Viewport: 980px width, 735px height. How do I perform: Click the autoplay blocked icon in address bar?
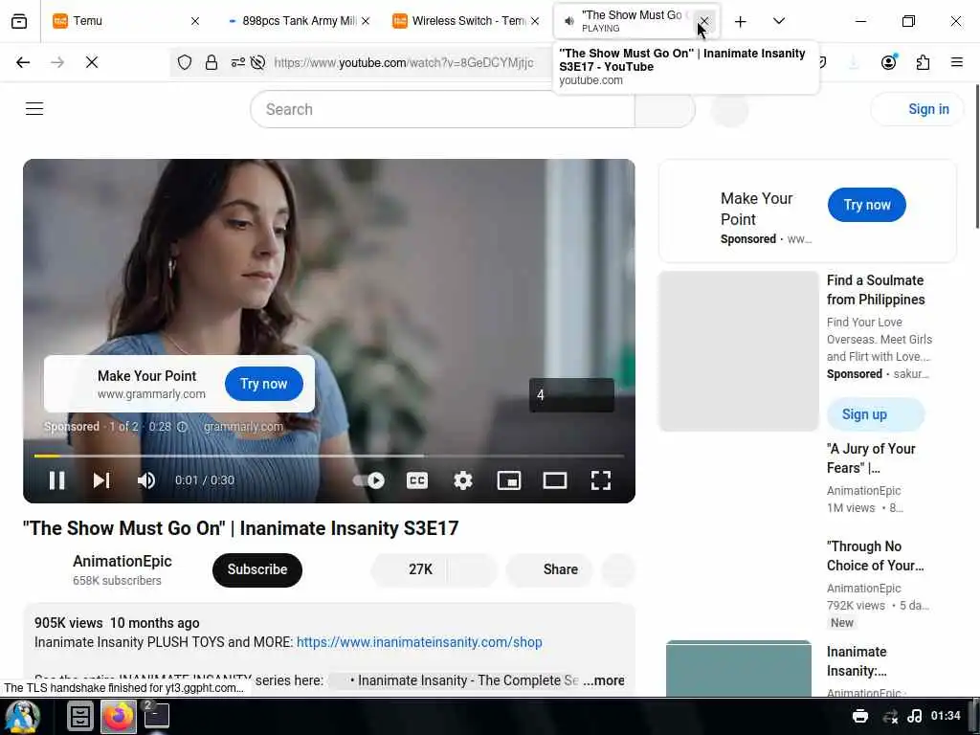pyautogui.click(x=257, y=62)
